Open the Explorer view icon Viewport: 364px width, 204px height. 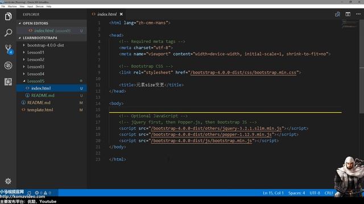(x=8, y=16)
